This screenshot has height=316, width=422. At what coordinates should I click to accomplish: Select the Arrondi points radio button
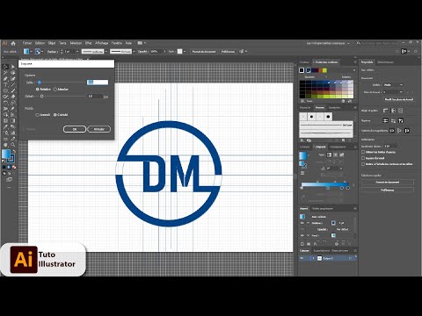37,115
